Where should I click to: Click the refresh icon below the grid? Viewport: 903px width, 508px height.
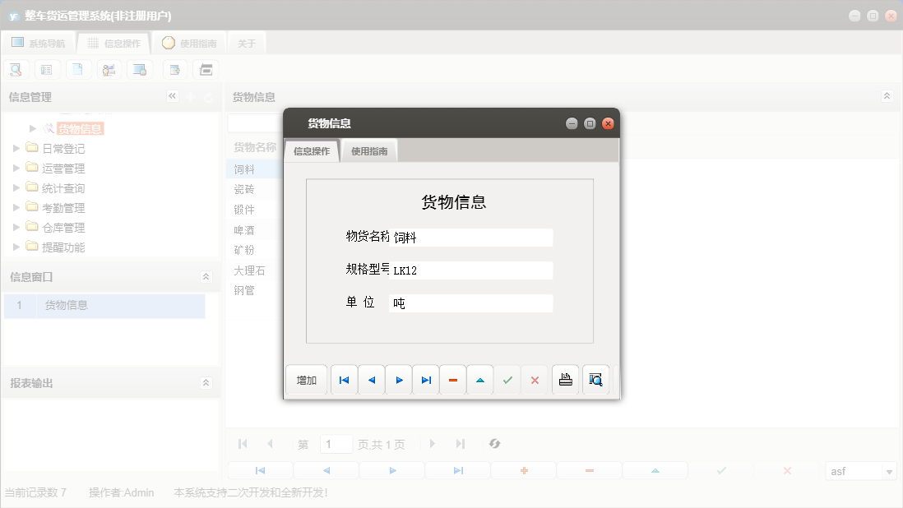pos(494,443)
